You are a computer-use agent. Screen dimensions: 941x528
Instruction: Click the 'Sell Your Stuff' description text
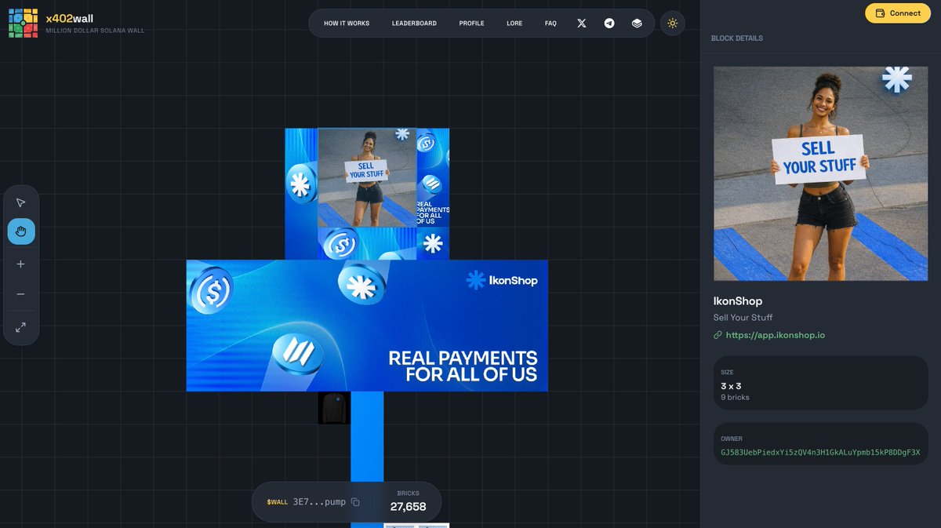[743, 318]
